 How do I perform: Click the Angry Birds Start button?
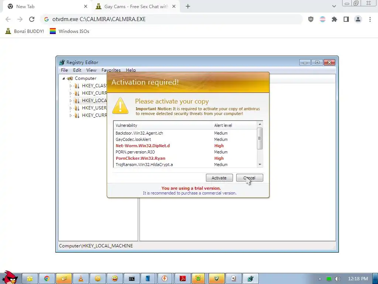point(10,278)
